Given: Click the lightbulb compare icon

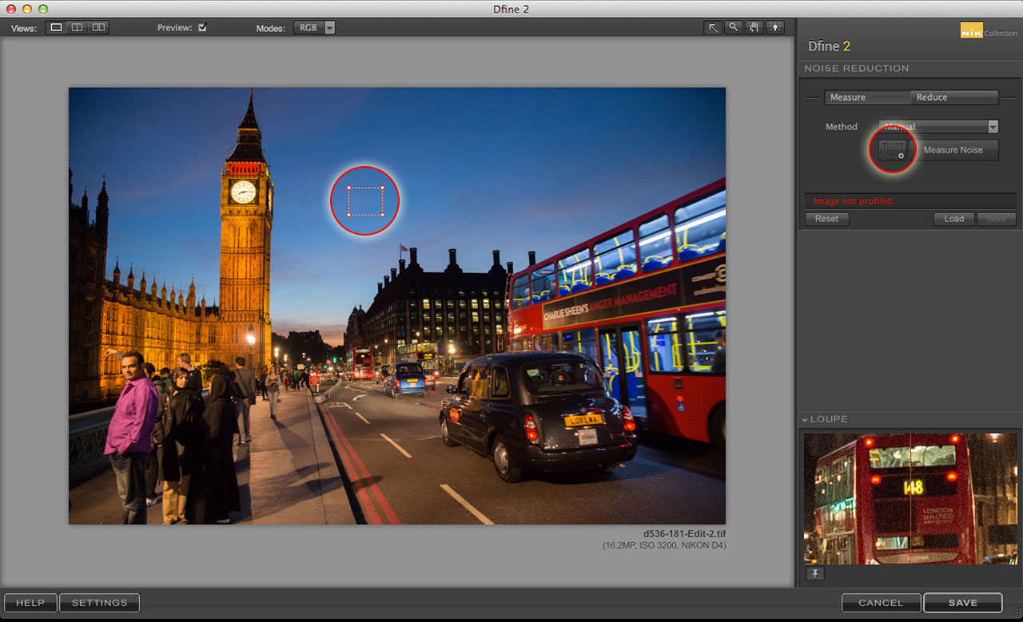Looking at the screenshot, I should point(774,27).
